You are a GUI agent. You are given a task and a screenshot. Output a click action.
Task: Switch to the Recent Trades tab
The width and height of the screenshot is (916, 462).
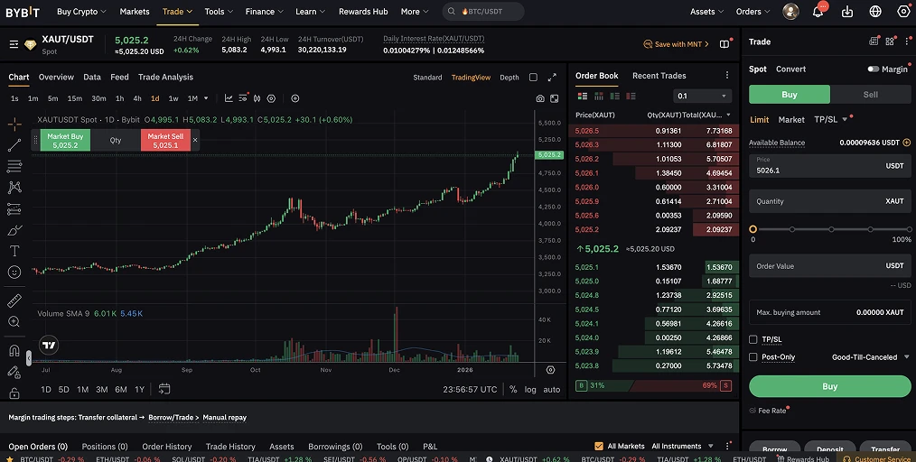point(659,76)
